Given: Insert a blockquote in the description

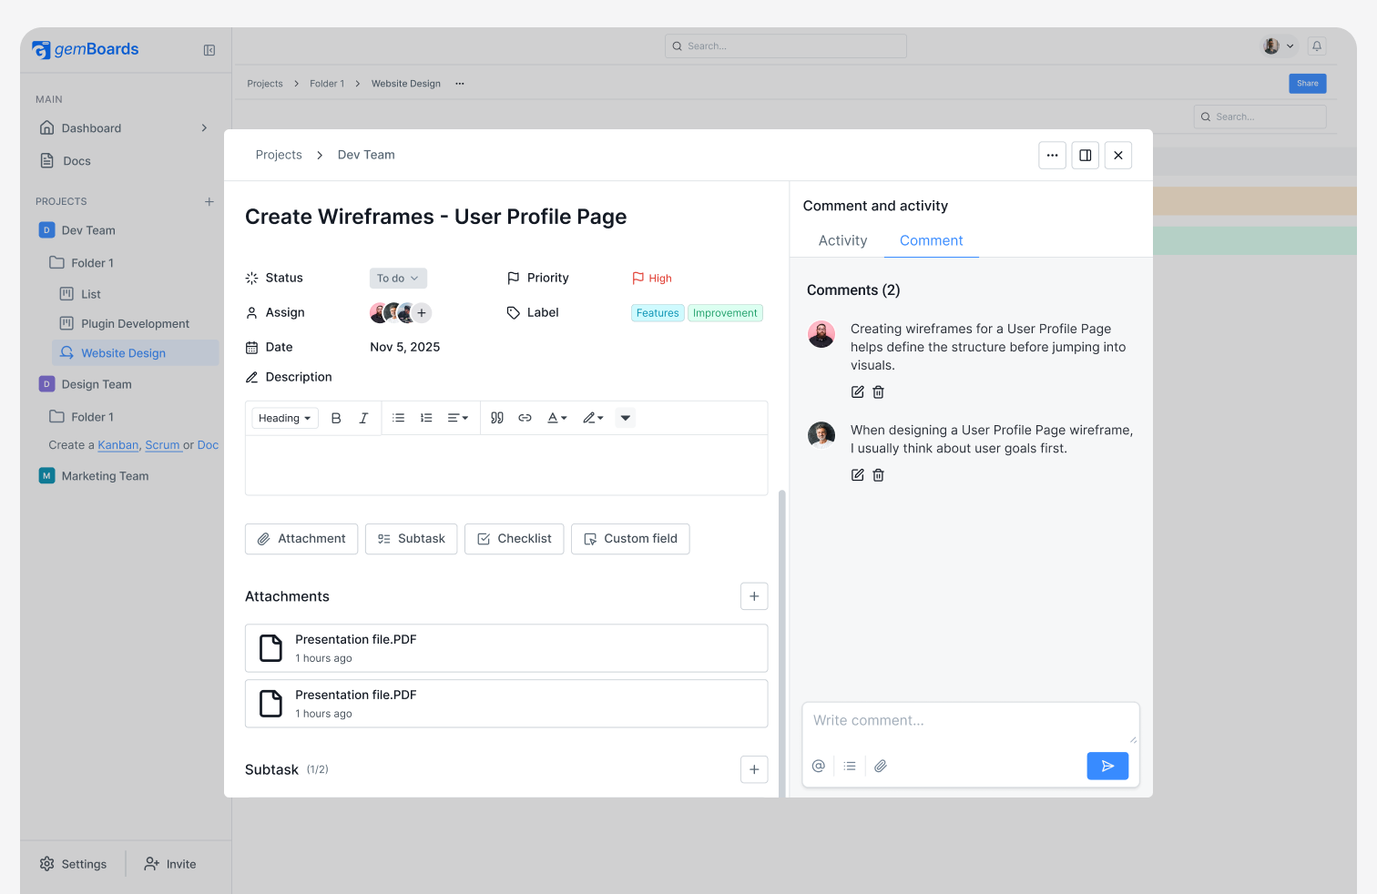Looking at the screenshot, I should click(x=496, y=417).
